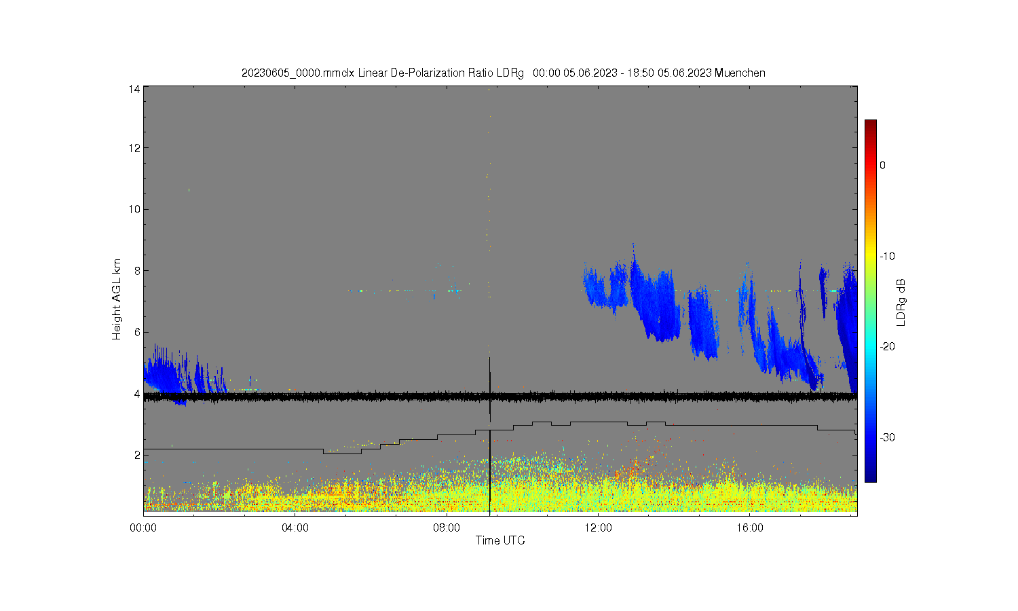Screen dimensions: 1018x611
Task: Click the 4 height tick label
Action: [137, 394]
